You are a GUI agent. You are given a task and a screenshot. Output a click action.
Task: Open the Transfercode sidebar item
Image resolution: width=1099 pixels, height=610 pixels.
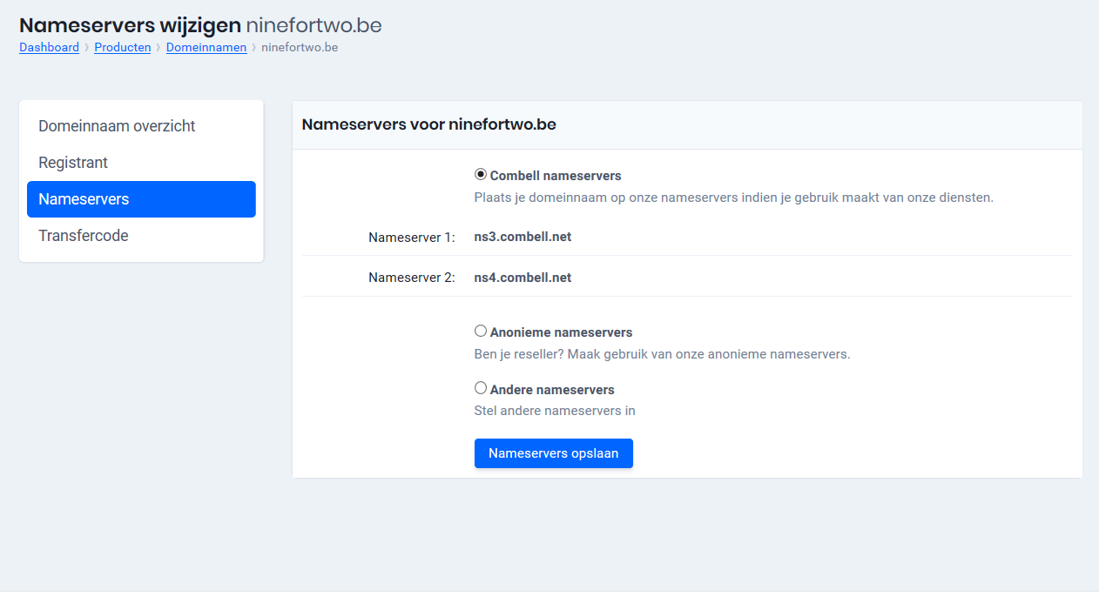(x=84, y=236)
